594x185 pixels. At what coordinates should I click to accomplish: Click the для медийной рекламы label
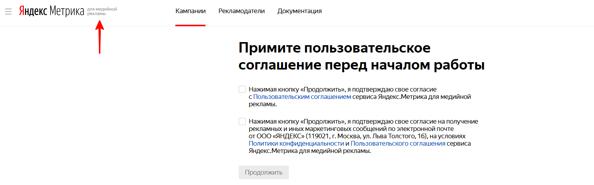(102, 11)
